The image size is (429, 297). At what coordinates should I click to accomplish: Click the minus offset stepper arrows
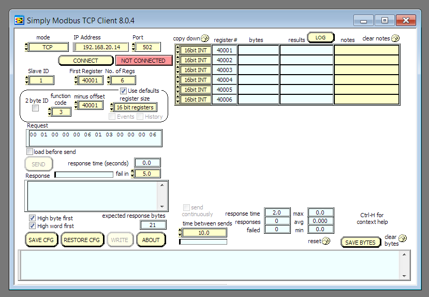76,105
